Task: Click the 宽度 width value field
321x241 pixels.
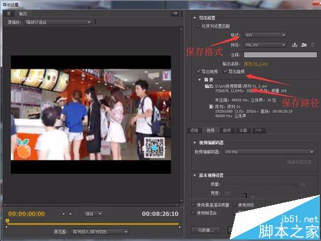Action: tap(227, 193)
